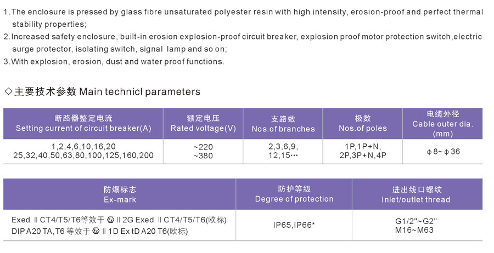Select the 25,32,40,50,63,80 current values line
494x253 pixels.
[x=83, y=156]
